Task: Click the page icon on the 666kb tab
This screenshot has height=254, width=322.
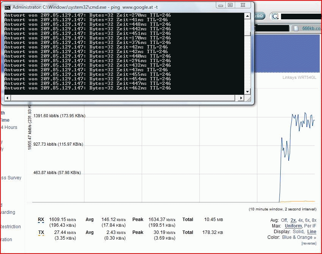Action: (x=296, y=28)
